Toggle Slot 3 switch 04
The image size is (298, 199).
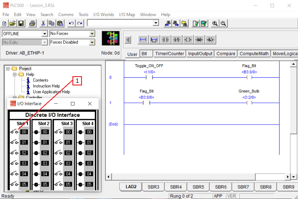click(58, 173)
